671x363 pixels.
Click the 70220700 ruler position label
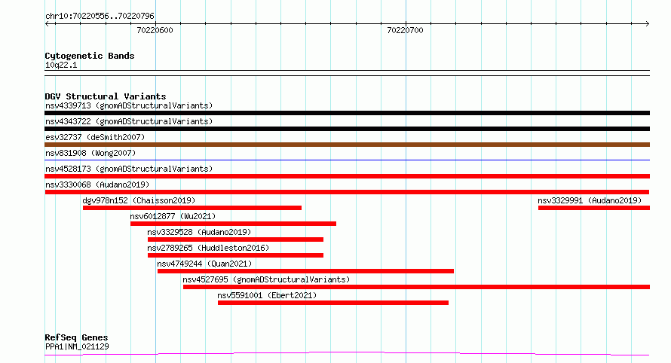(406, 30)
